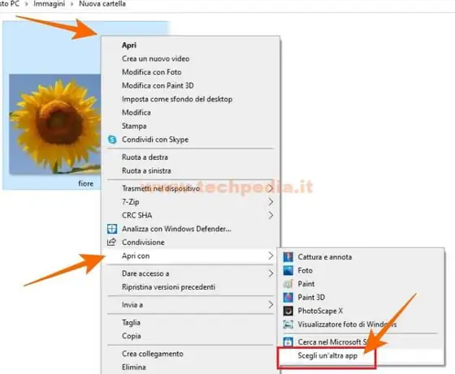Screen dimensions: 455x374
Task: Expand the CRC SHA submenu arrow
Action: 271,215
